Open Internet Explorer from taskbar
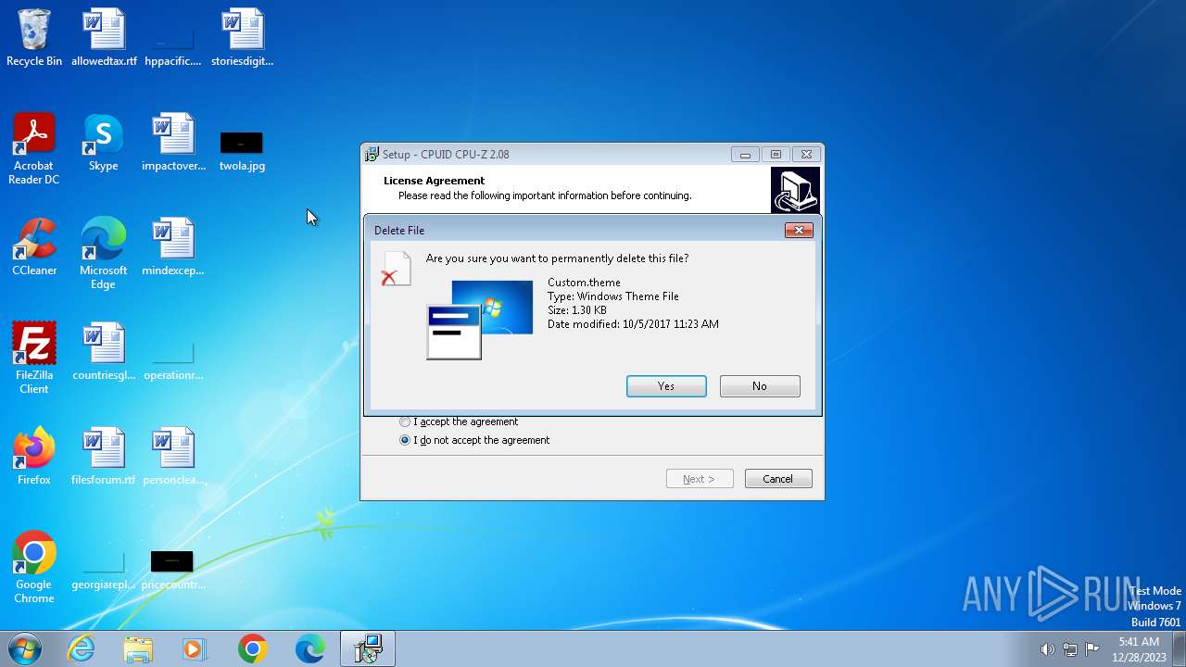This screenshot has height=667, width=1186. [82, 648]
